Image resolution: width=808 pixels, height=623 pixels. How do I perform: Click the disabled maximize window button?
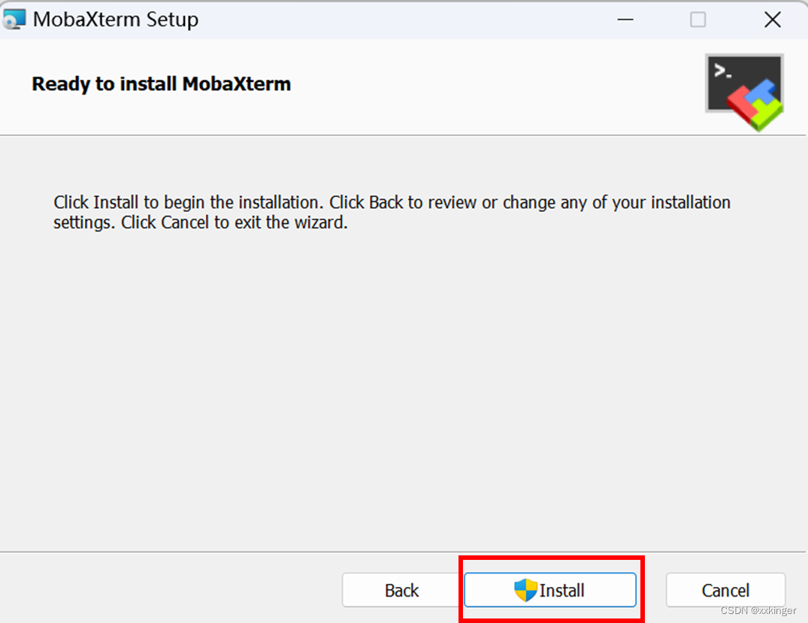pos(698,20)
